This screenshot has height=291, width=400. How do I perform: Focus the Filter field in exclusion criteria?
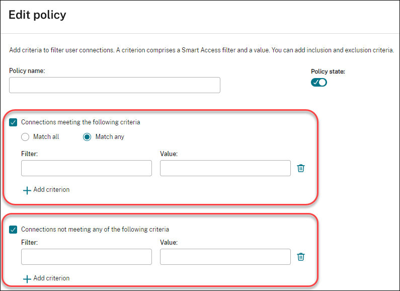pyautogui.click(x=86, y=257)
